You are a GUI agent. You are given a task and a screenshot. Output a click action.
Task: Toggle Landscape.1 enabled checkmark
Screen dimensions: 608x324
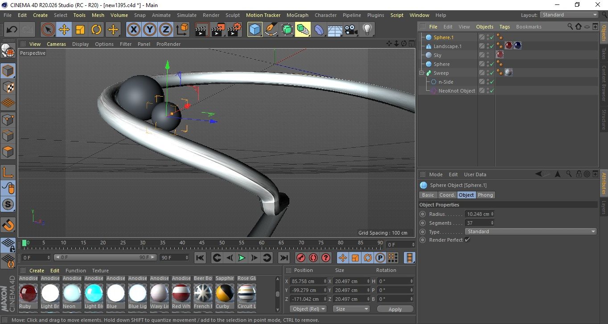point(492,46)
